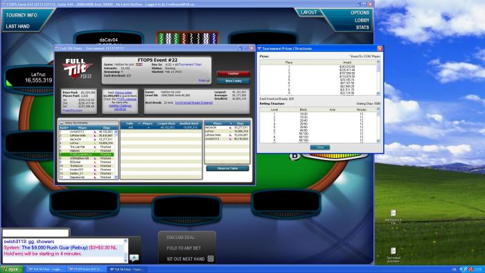Sort by Largest Stack column

coord(166,123)
